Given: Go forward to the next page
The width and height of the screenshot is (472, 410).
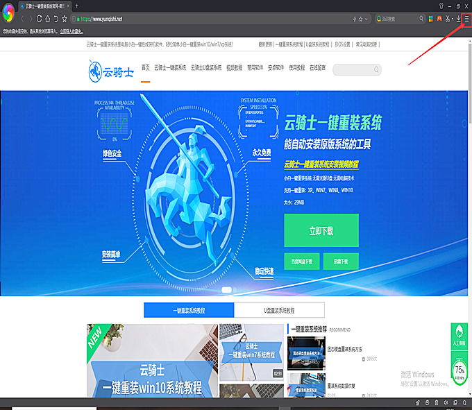Looking at the screenshot, I should point(31,19).
